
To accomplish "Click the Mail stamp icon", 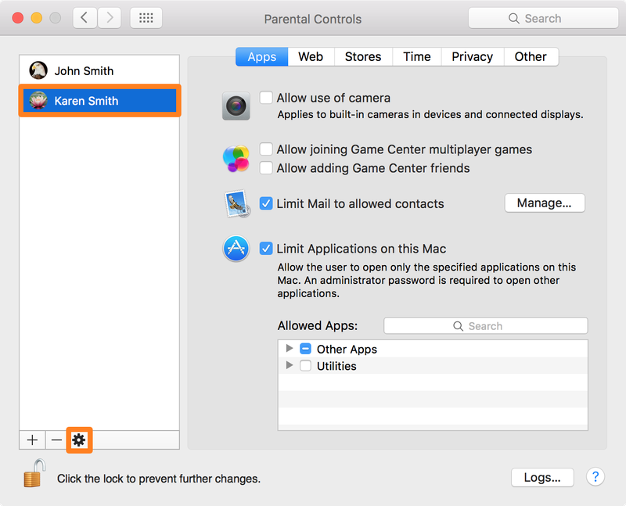I will (x=237, y=203).
